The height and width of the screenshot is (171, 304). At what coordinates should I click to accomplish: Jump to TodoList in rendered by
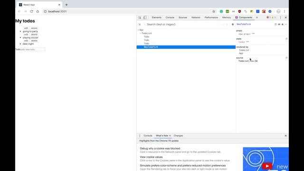244,50
